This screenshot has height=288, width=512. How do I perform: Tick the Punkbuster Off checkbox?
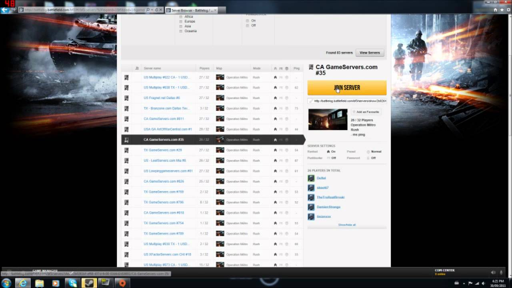point(248,26)
